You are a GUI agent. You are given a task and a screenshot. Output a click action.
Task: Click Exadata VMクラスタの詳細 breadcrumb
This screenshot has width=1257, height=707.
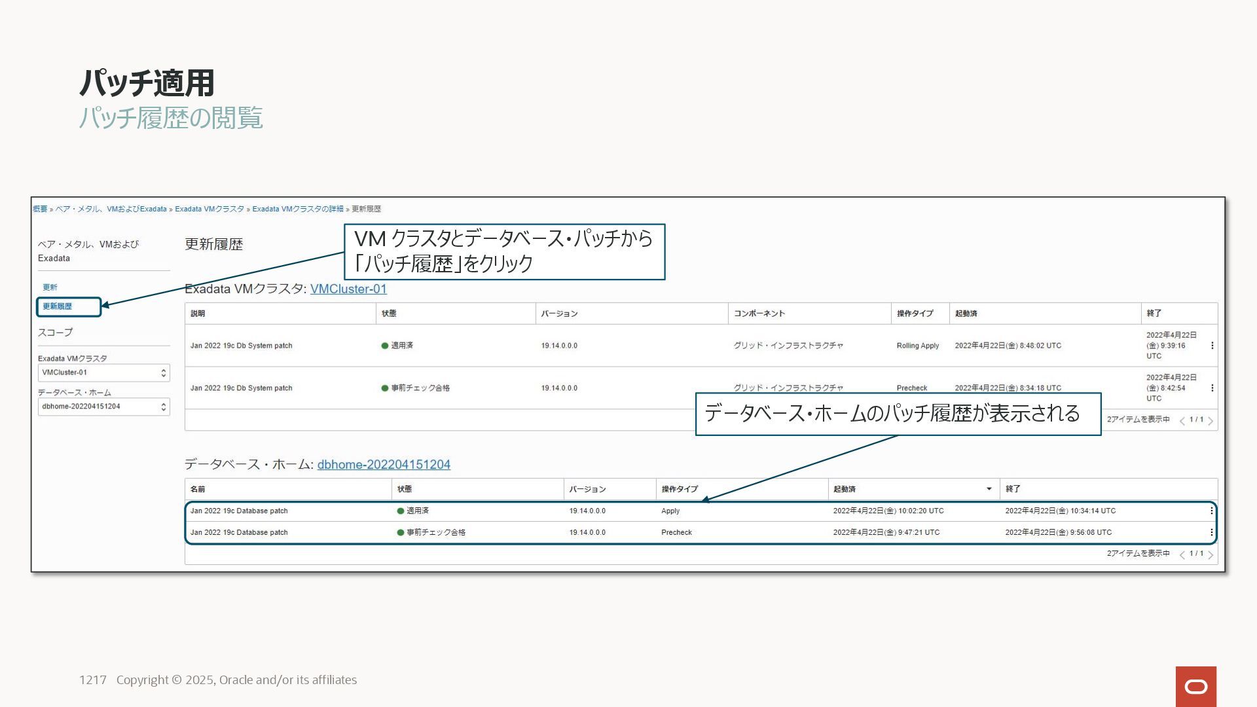pyautogui.click(x=297, y=209)
